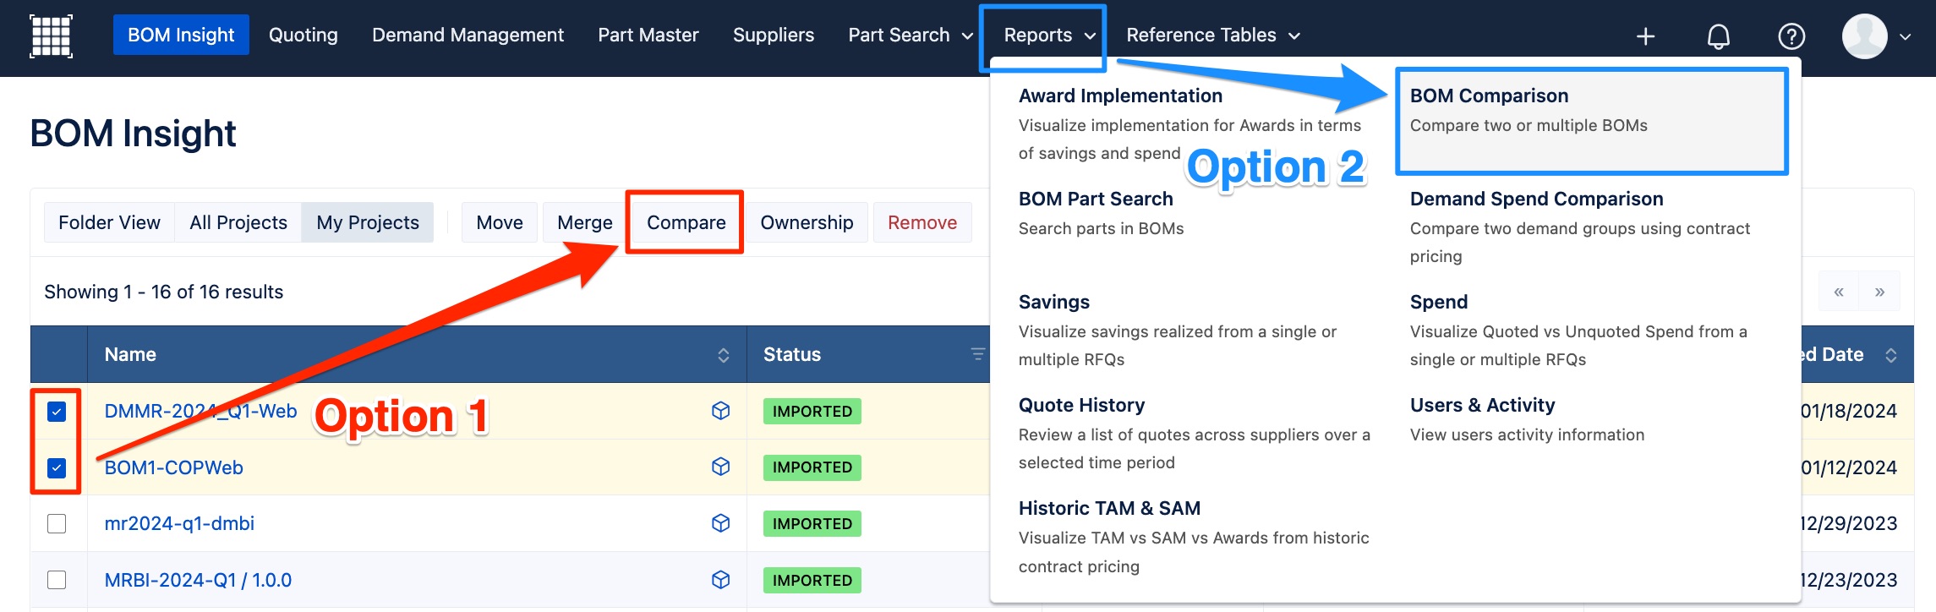Go to previous page with « button
Viewport: 1936px width, 612px height.
point(1839,292)
